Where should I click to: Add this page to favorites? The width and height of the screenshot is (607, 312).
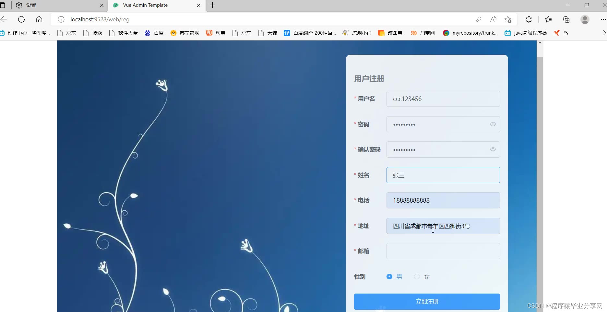coord(508,19)
